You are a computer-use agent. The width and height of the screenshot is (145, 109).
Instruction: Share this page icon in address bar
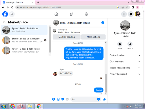123,7
